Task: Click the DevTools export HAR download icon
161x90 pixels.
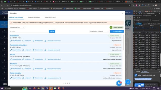Action: click(140, 18)
